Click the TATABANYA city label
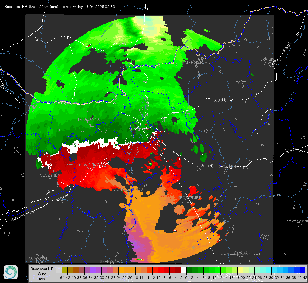This screenshot has width=308, height=283. point(89,119)
